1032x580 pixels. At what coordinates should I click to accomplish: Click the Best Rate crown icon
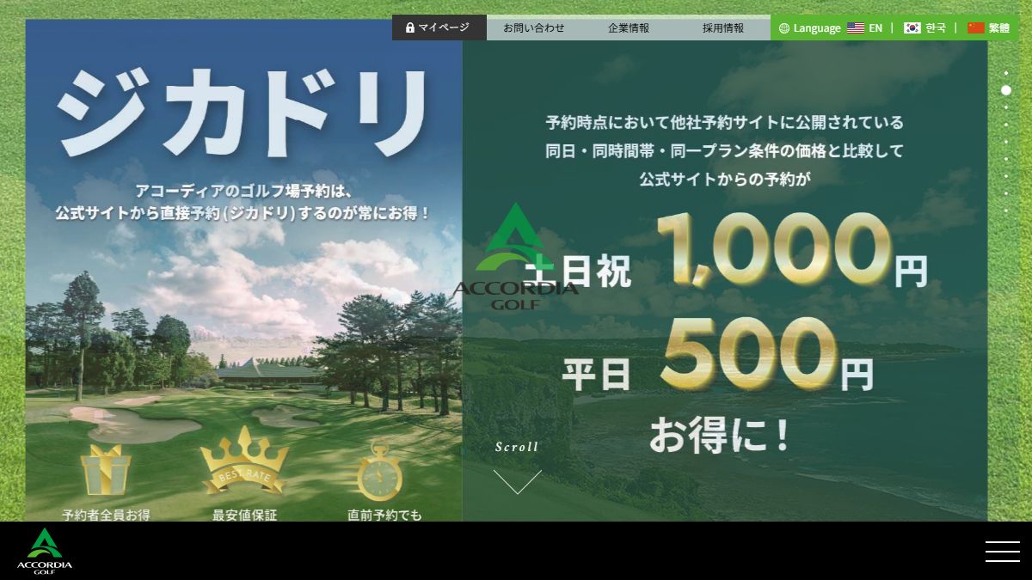245,462
